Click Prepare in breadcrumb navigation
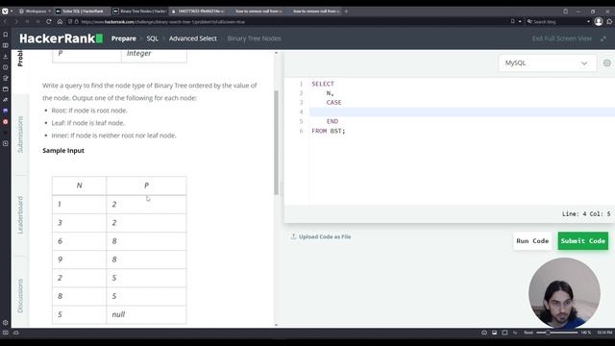The width and height of the screenshot is (615, 346). [x=124, y=38]
